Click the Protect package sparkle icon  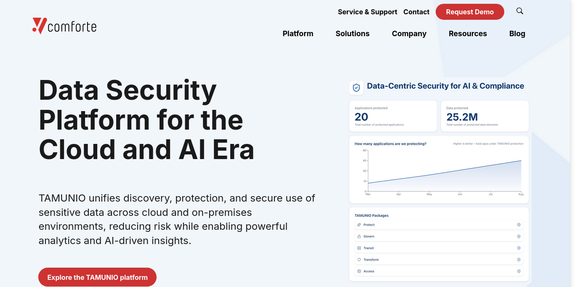tap(359, 225)
